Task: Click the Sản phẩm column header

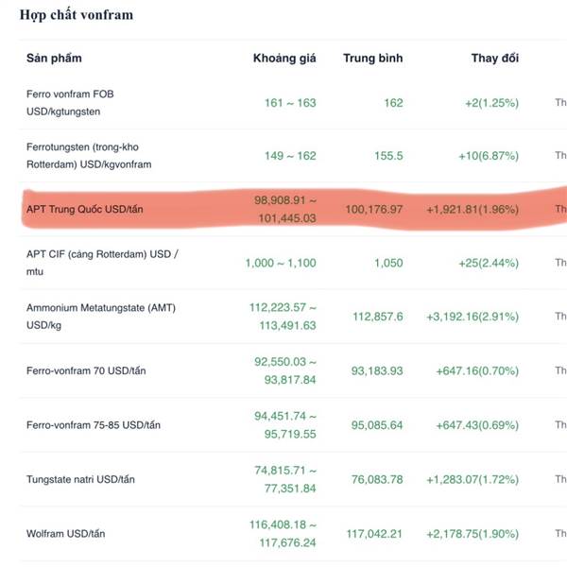Action: pos(54,59)
